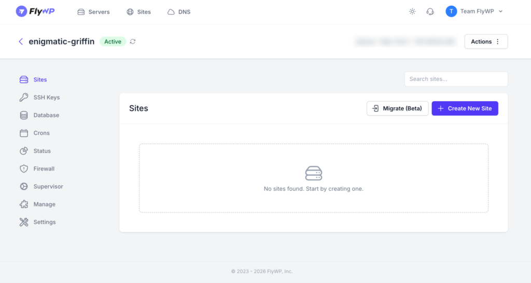This screenshot has height=283, width=531.
Task: Focus the Search sites input field
Action: click(x=456, y=79)
